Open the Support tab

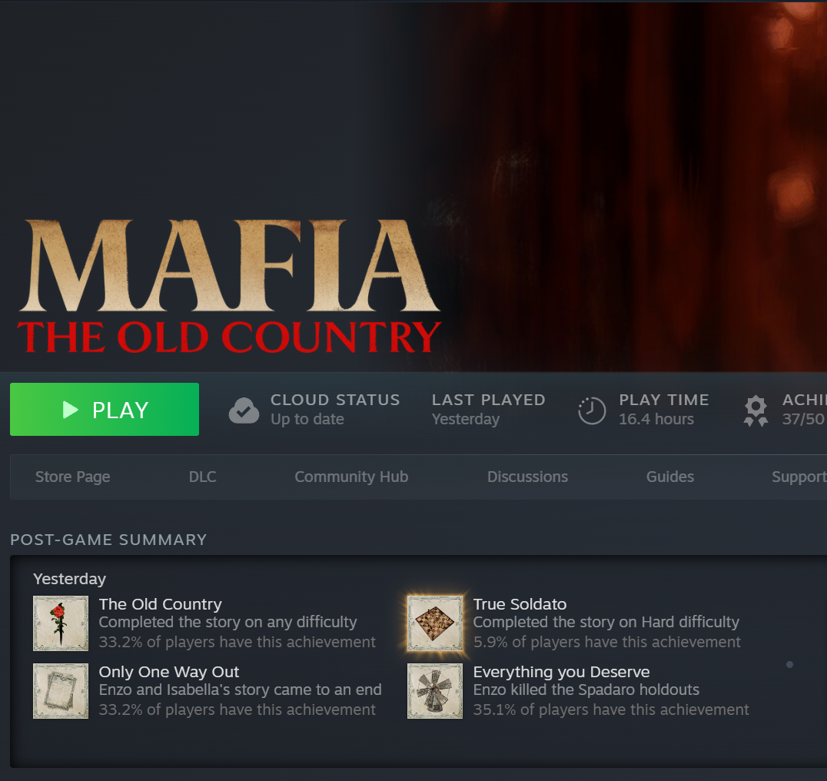(799, 477)
